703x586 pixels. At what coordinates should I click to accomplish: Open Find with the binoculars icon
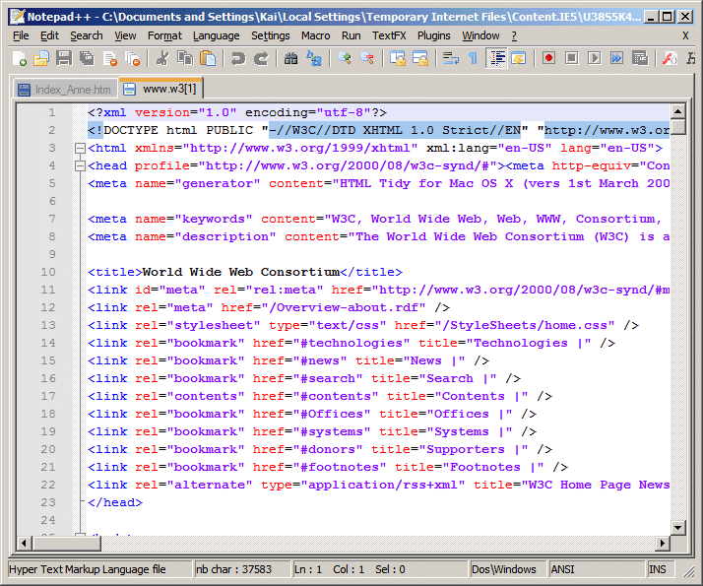291,58
